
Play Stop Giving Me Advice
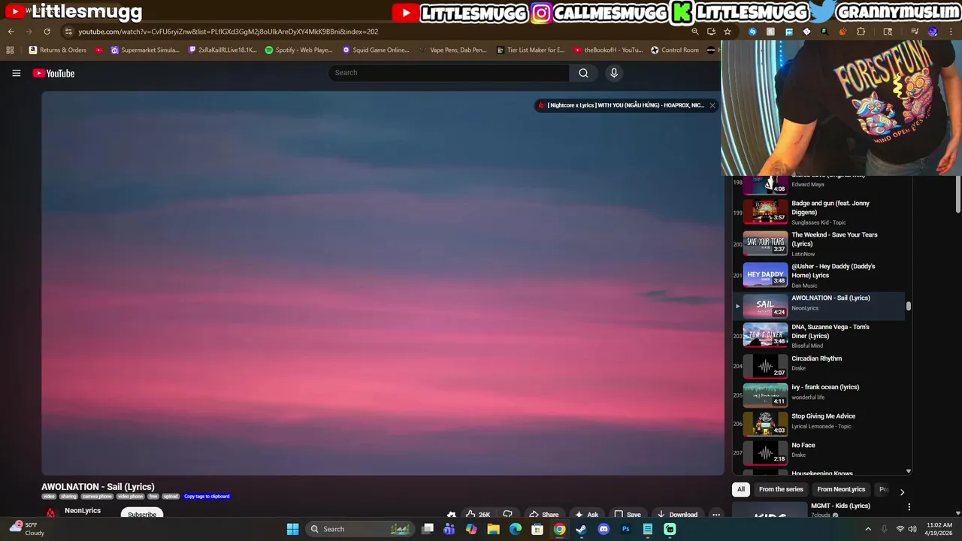pyautogui.click(x=819, y=423)
